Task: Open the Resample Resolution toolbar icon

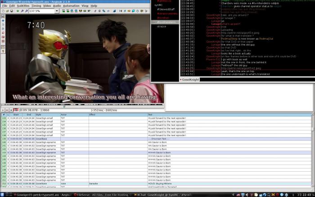Action: click(133, 11)
